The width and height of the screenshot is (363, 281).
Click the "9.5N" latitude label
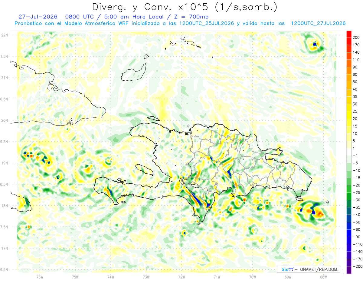(4, 142)
